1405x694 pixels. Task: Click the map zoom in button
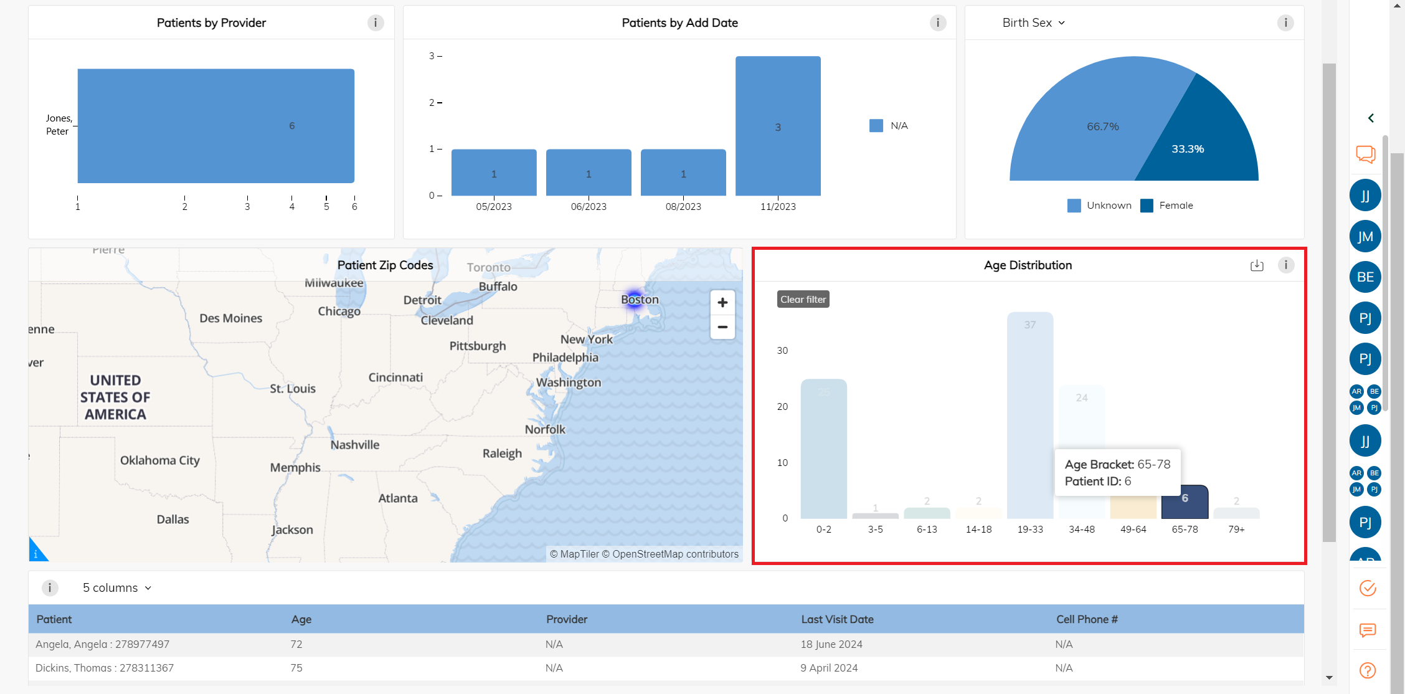point(722,303)
